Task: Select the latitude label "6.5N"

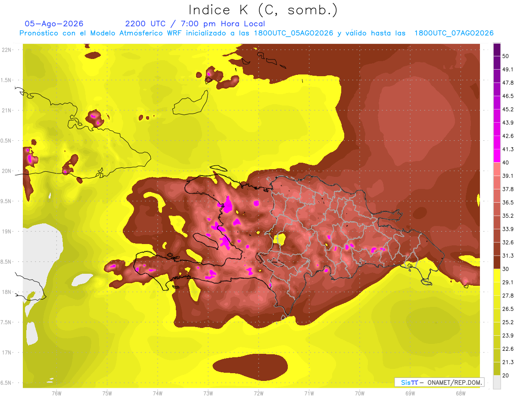Action: (6, 383)
